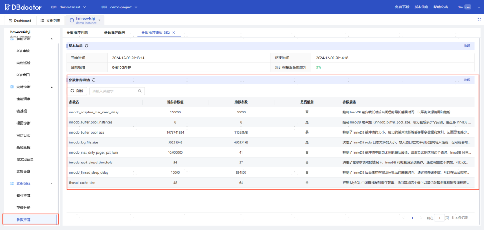Open 慢SQL治理 in the sidebar
This screenshot has height=230, width=484.
[25, 159]
